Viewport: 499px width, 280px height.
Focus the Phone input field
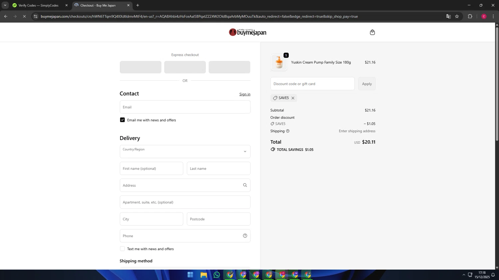coord(185,236)
